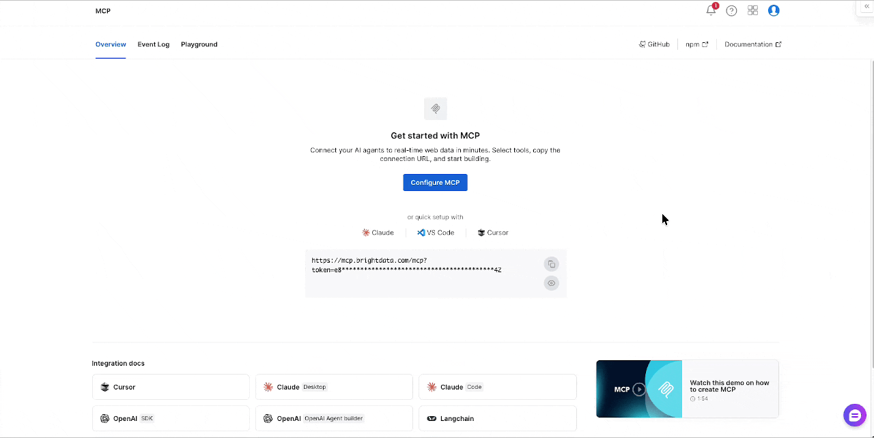Open the user account avatar

click(774, 10)
